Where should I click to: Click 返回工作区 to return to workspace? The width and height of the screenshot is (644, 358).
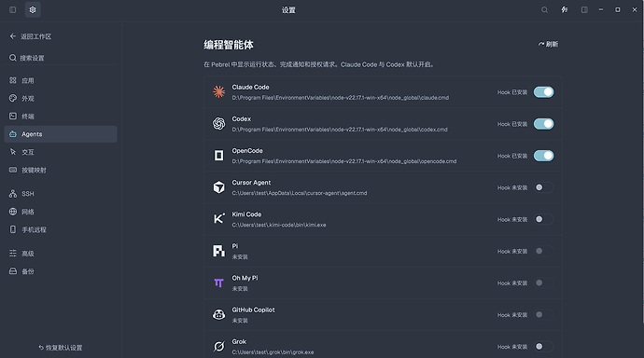31,36
